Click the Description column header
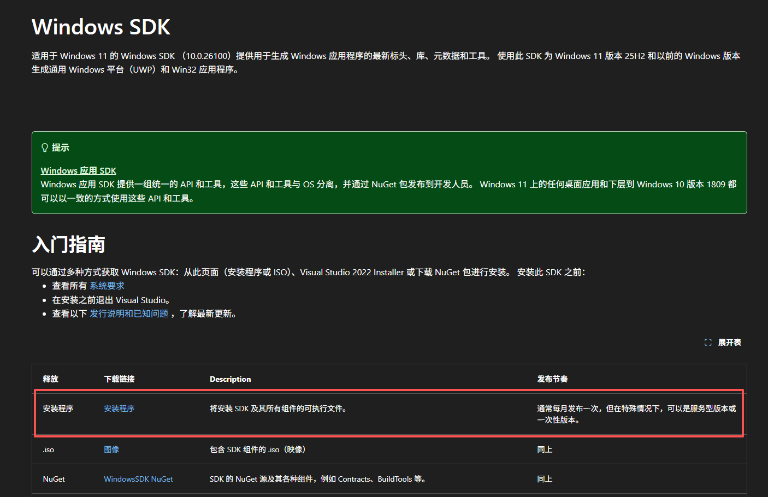The width and height of the screenshot is (768, 497). click(x=230, y=379)
